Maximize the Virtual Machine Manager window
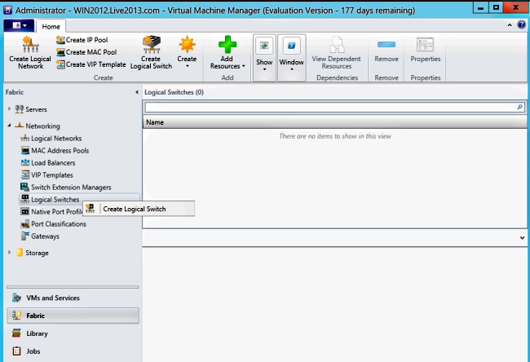 pos(496,7)
